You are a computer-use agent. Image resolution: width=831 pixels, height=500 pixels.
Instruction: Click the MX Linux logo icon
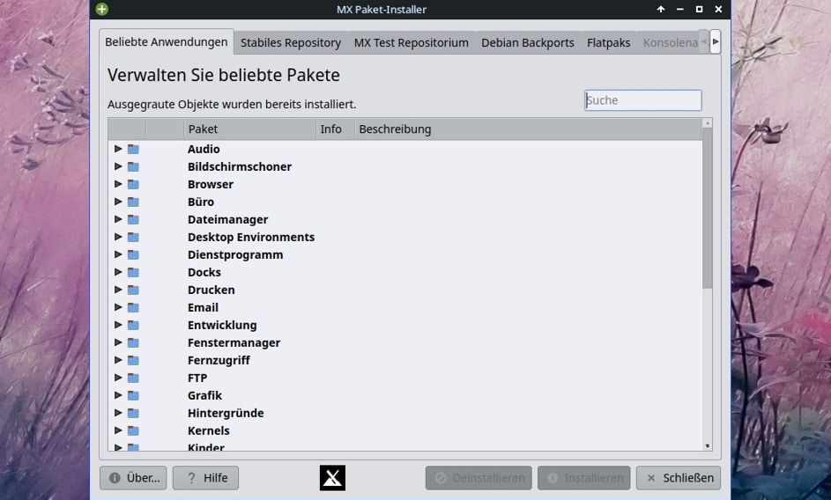(x=332, y=478)
